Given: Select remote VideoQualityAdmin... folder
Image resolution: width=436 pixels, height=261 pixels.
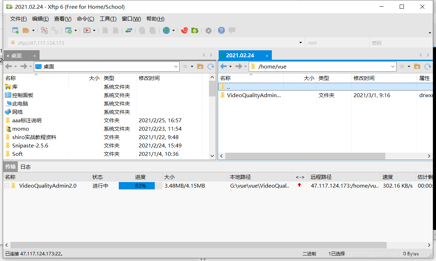Looking at the screenshot, I should pos(250,95).
